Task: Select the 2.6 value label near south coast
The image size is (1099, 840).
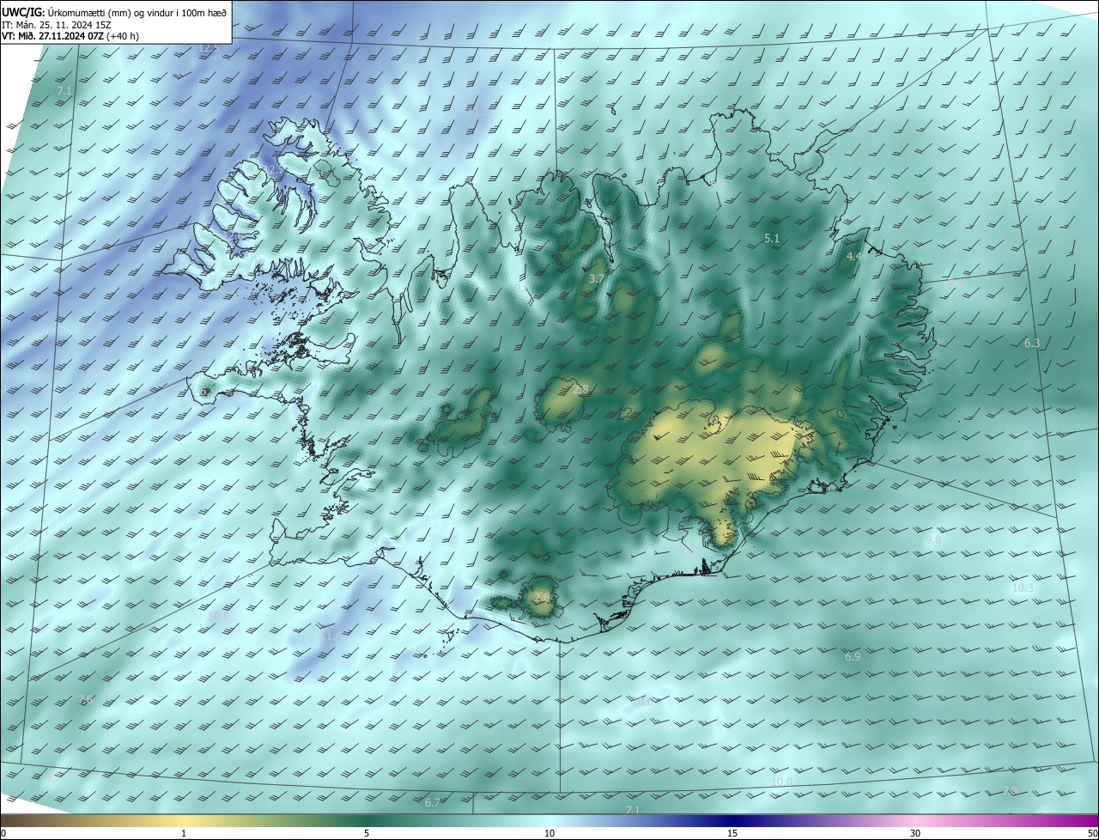Action: coord(541,598)
